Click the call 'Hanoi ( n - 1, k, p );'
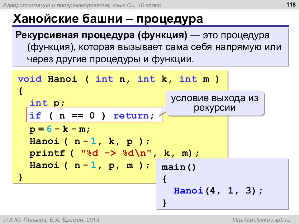This screenshot has width=299, height=224. (89, 141)
